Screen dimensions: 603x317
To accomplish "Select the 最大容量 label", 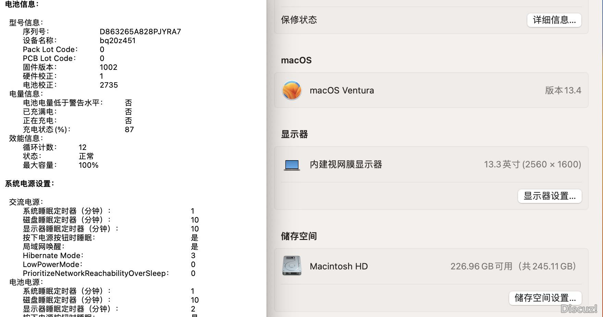I will (x=40, y=165).
